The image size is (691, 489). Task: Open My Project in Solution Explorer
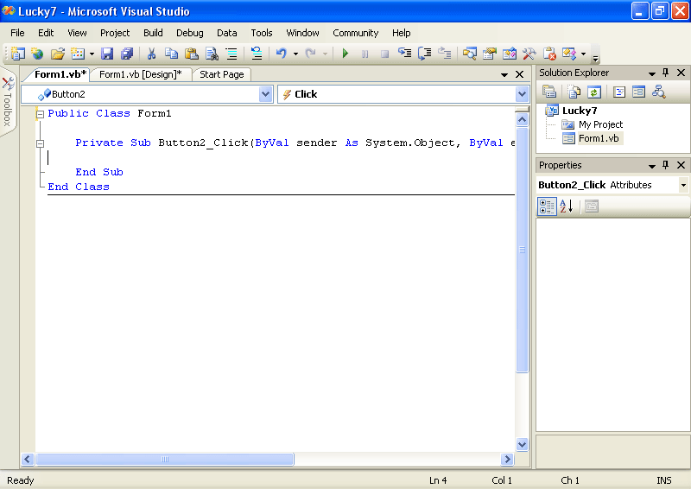[x=600, y=124]
